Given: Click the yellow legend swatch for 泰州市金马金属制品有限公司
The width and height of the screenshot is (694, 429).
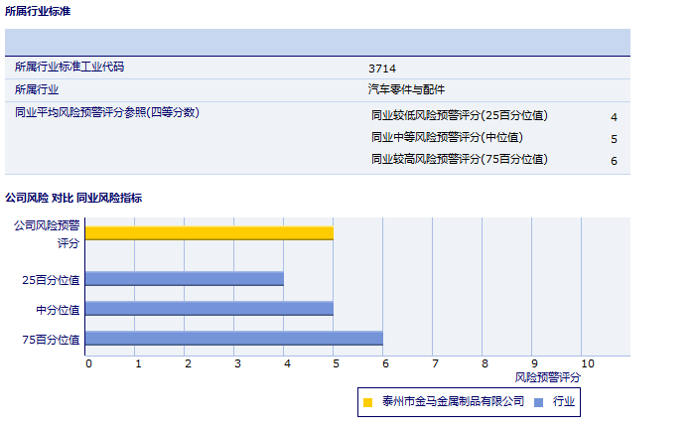Looking at the screenshot, I should click(x=367, y=402).
